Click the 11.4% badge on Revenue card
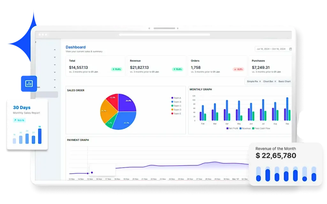 (x=178, y=69)
